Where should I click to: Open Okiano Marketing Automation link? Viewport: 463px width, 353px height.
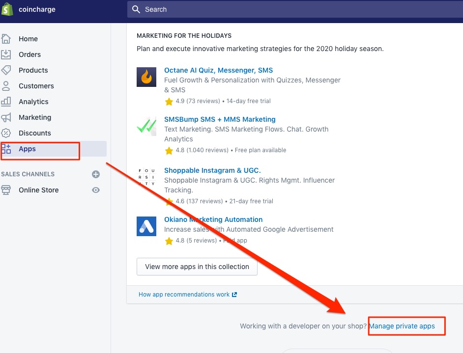(x=213, y=219)
